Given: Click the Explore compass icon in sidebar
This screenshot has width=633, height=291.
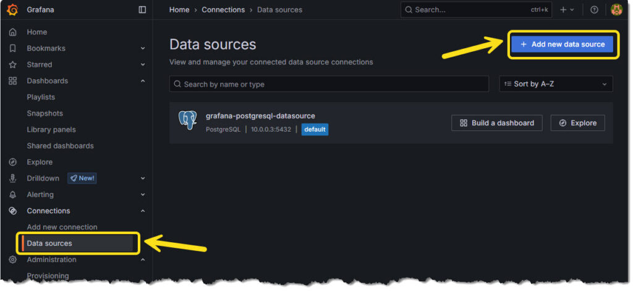Looking at the screenshot, I should pyautogui.click(x=13, y=162).
